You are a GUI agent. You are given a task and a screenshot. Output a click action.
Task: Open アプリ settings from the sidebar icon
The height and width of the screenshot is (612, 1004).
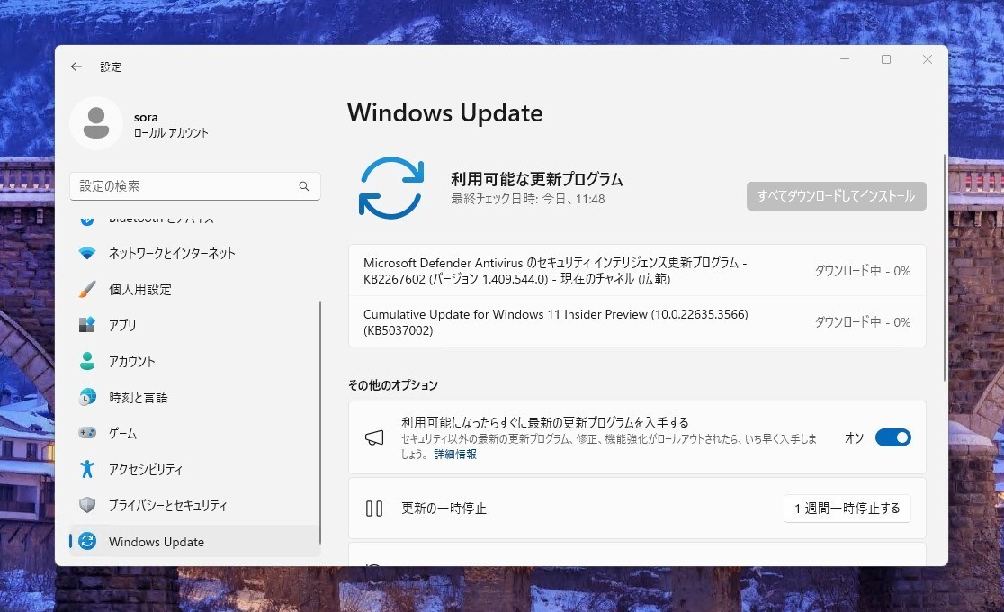click(x=86, y=325)
